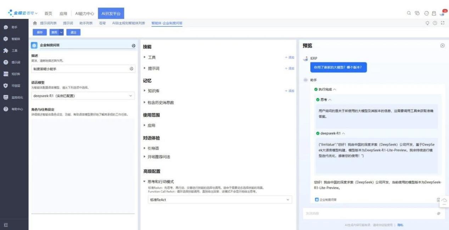Open the dropdown arrow next to 禁用 button
The width and height of the screenshot is (449, 230).
[x=61, y=32]
